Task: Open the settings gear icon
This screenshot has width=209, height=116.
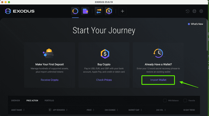Action: 201,11
